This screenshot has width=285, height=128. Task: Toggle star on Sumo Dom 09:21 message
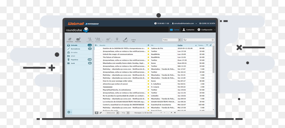pos(148,63)
